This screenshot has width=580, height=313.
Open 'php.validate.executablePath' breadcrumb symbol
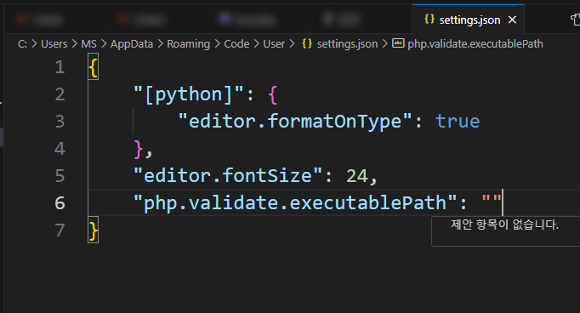click(x=475, y=44)
